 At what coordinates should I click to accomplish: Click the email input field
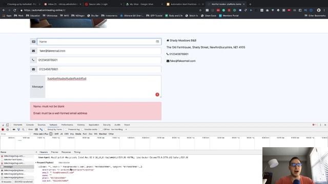coord(99,51)
